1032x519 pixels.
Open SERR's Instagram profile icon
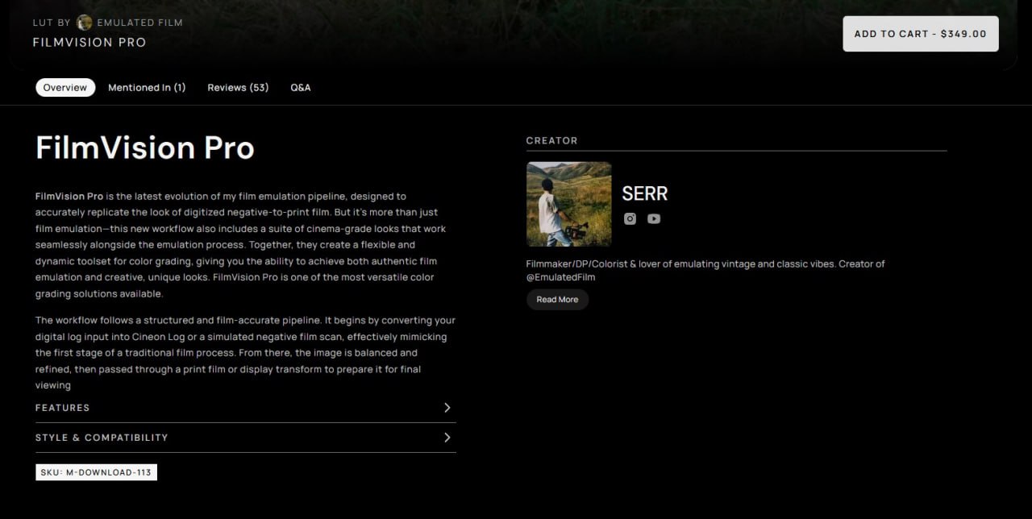pos(630,218)
